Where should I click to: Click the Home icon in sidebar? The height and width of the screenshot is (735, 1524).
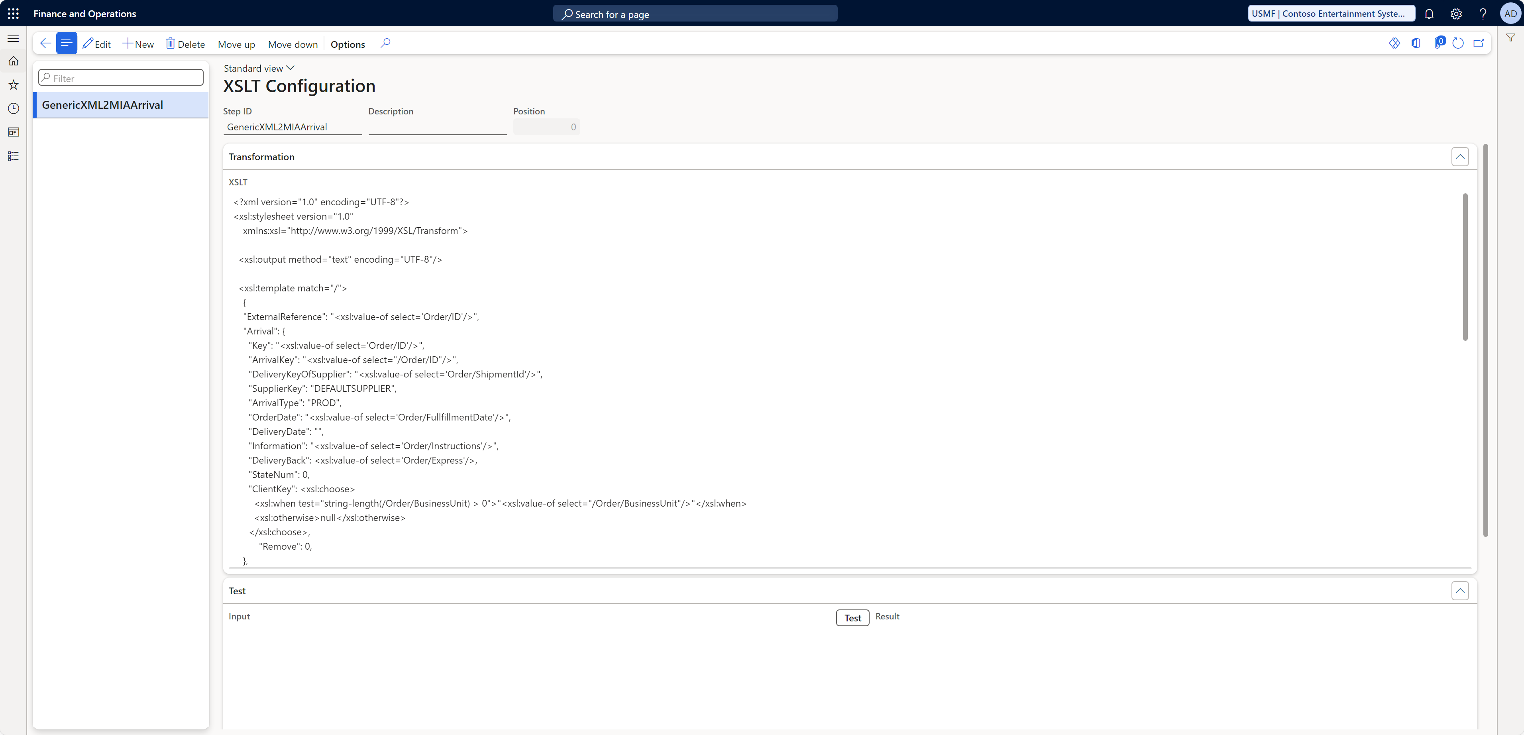pos(13,61)
